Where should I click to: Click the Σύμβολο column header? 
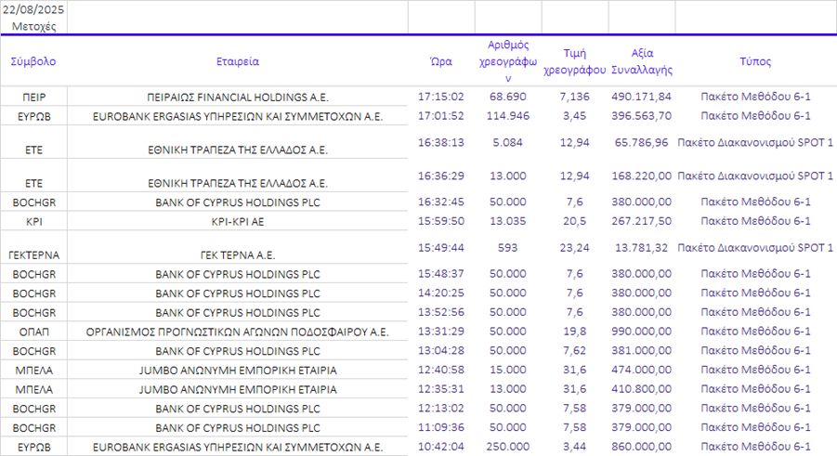point(33,62)
